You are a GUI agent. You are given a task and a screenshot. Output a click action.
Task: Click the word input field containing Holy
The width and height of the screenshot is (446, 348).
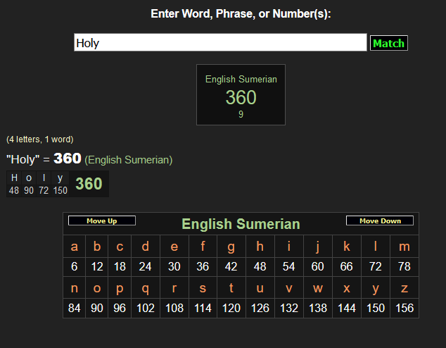tap(220, 42)
